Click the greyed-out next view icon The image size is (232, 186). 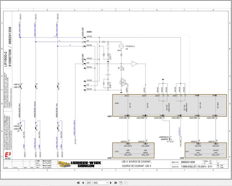[126, 183]
